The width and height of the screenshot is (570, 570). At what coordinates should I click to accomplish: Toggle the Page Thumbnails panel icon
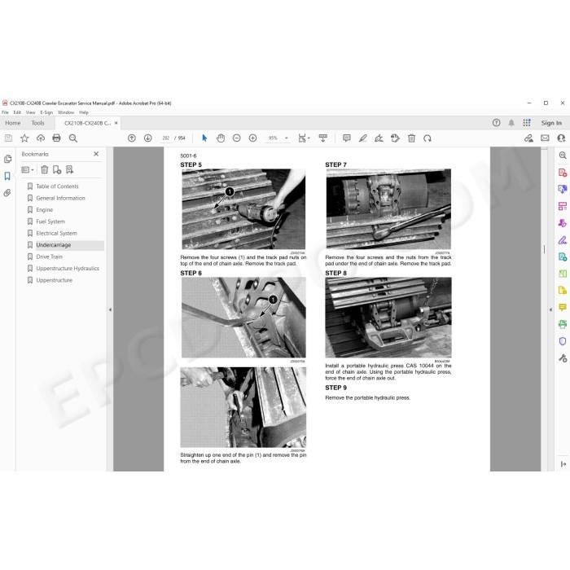[x=7, y=159]
